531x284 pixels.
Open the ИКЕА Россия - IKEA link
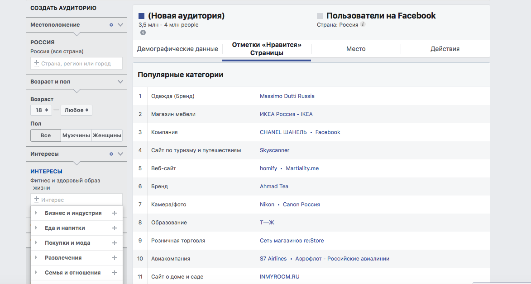(286, 114)
